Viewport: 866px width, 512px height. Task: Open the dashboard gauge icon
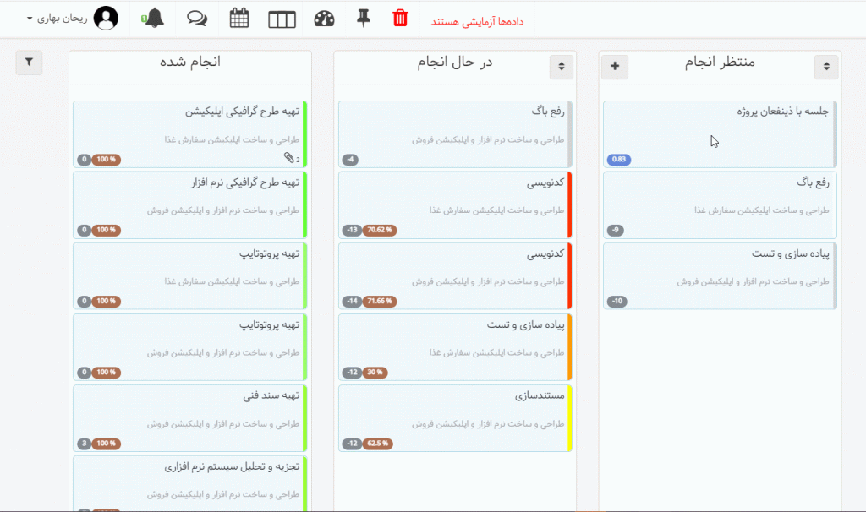coord(325,19)
